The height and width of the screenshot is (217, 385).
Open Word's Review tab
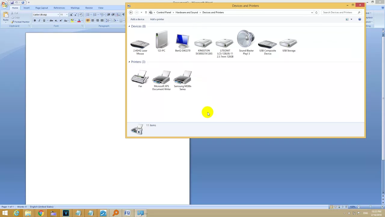89,8
